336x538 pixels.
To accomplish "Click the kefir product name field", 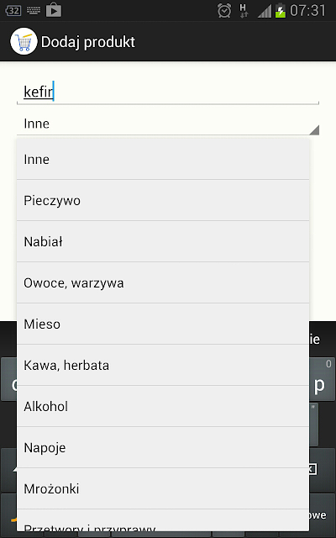I will tap(168, 92).
